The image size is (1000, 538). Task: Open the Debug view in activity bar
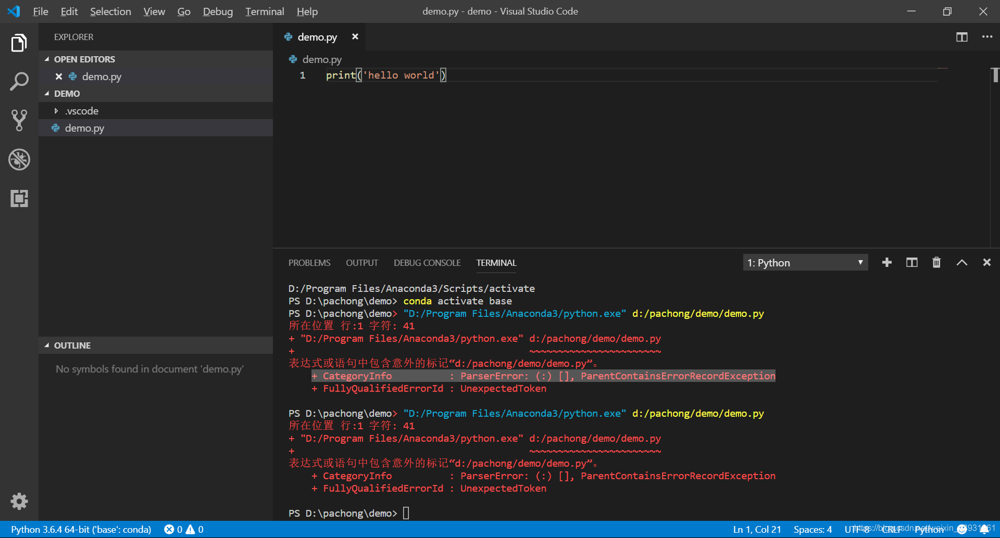click(x=19, y=160)
